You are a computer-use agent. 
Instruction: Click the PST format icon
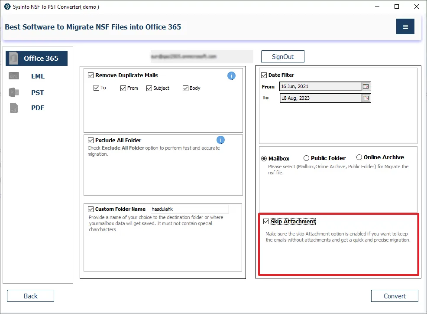pos(14,92)
